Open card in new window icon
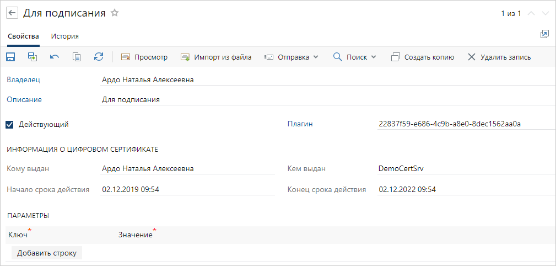Image resolution: width=556 pixels, height=266 pixels. pyautogui.click(x=544, y=34)
